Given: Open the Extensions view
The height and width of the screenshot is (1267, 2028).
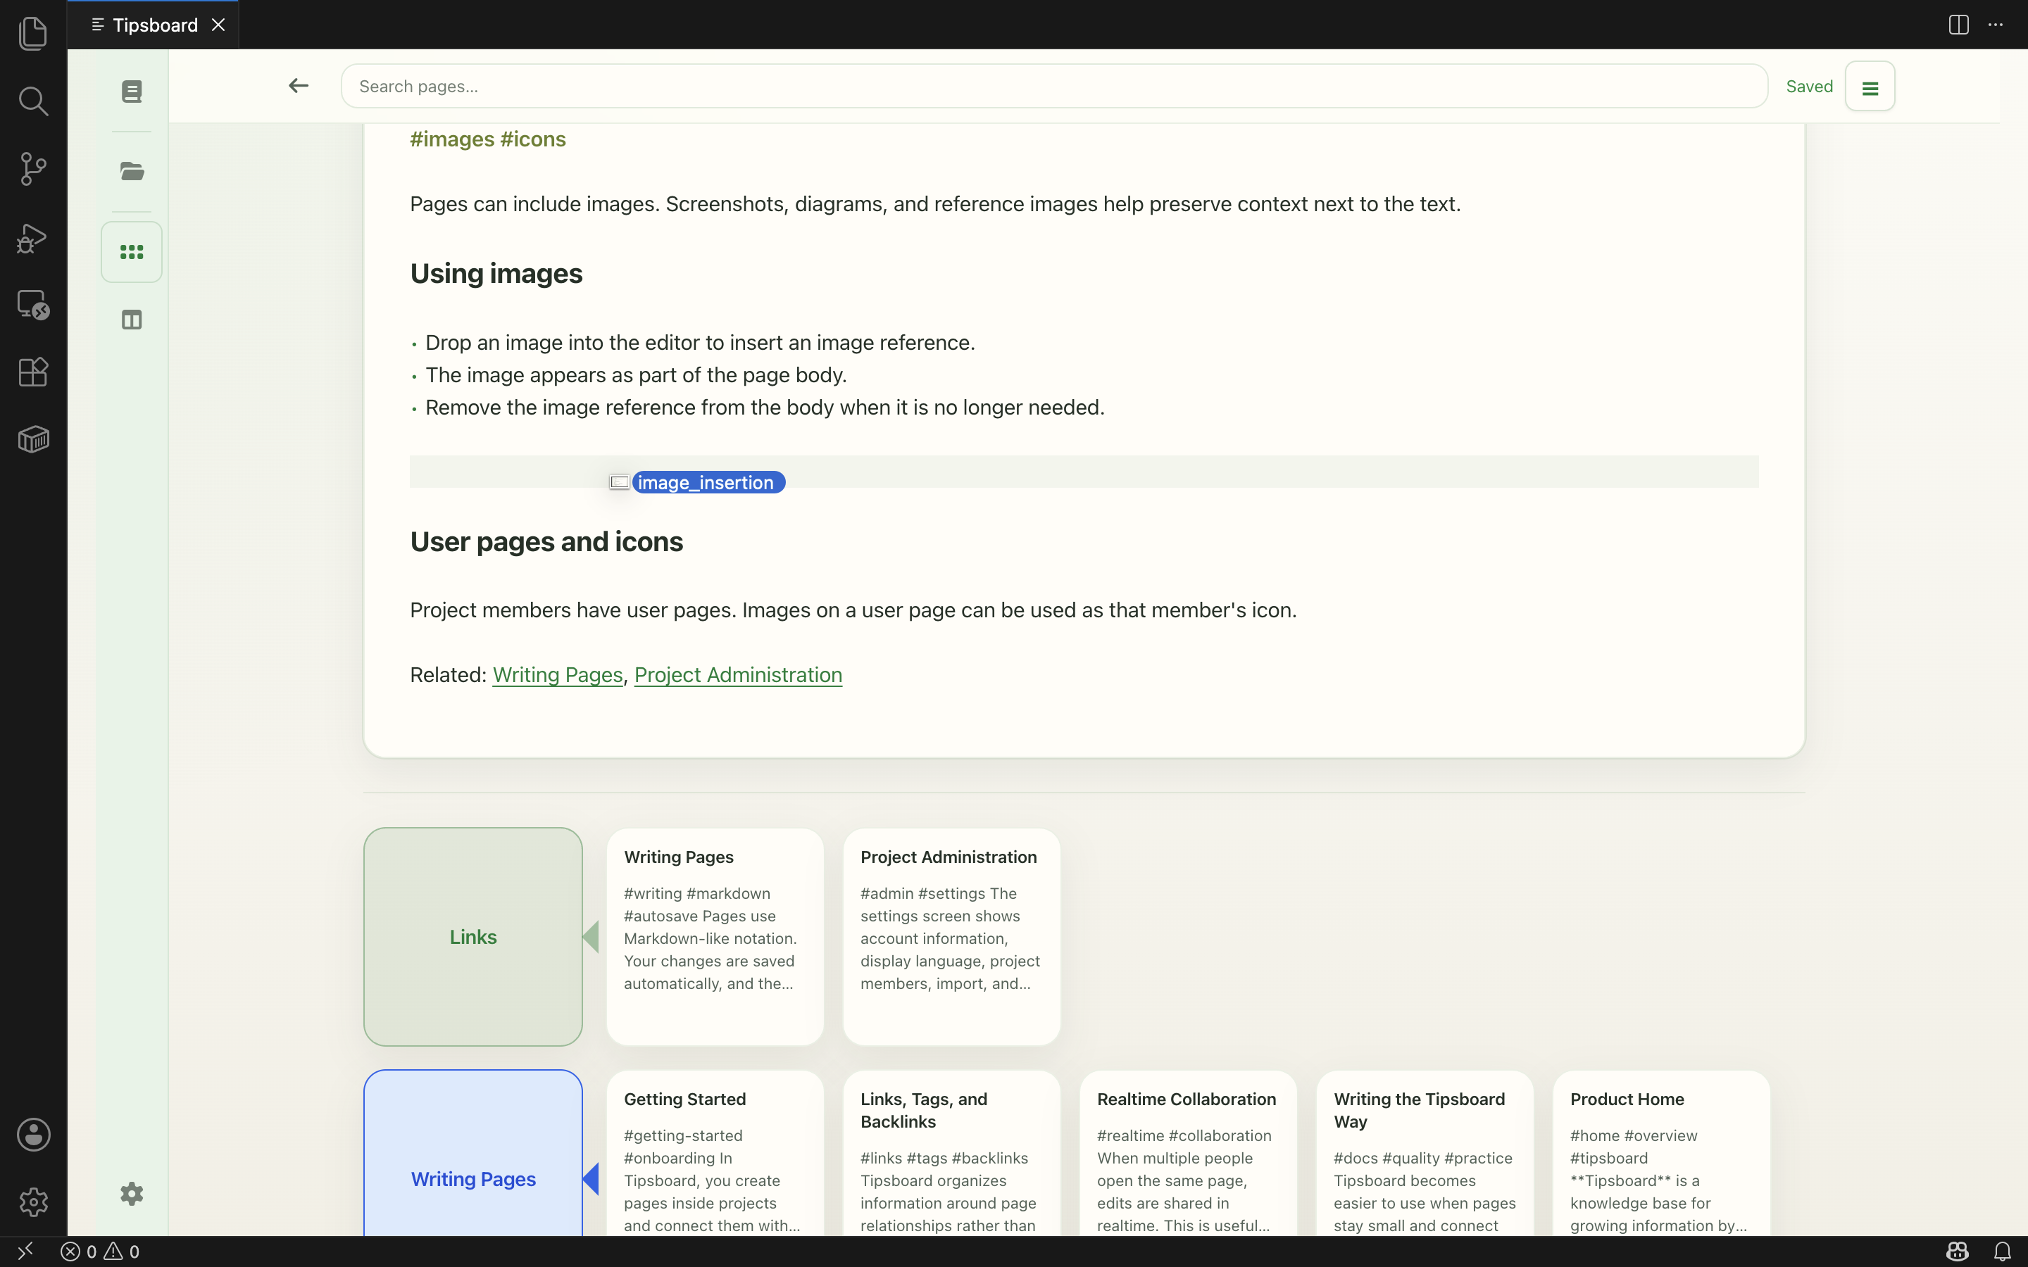Looking at the screenshot, I should pos(34,372).
